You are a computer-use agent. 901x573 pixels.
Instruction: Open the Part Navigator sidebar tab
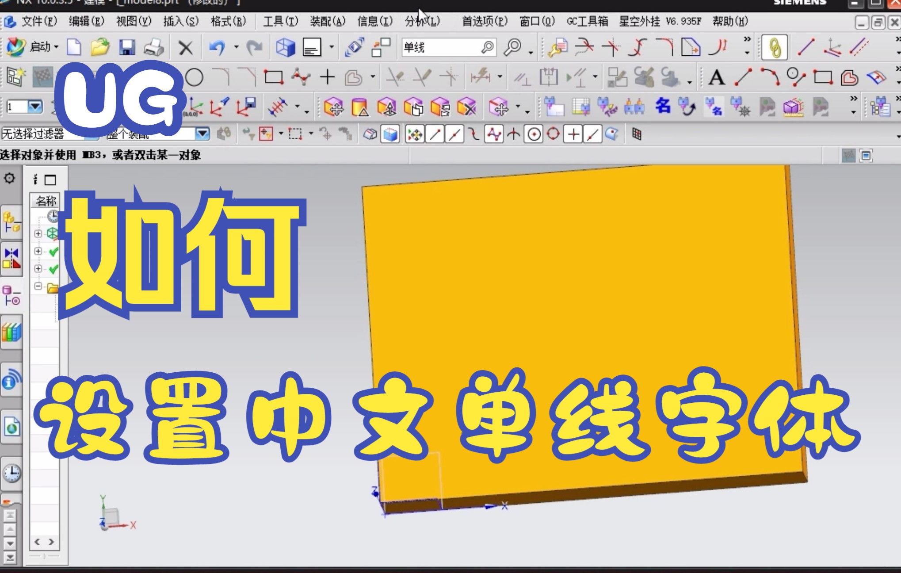11,296
